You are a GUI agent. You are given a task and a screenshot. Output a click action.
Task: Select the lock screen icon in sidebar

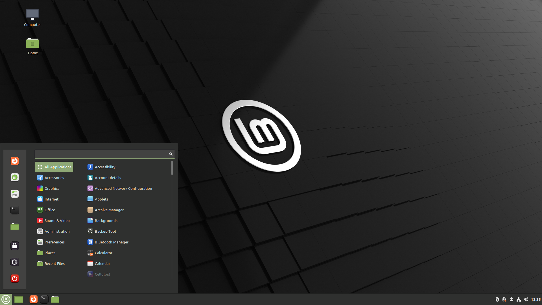point(15,245)
